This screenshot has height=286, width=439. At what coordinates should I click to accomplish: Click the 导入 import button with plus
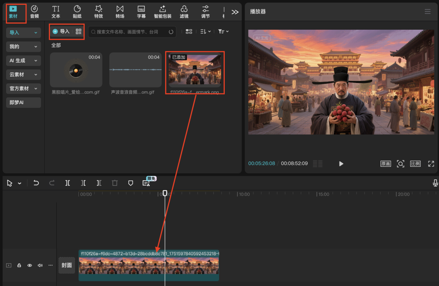click(x=61, y=31)
